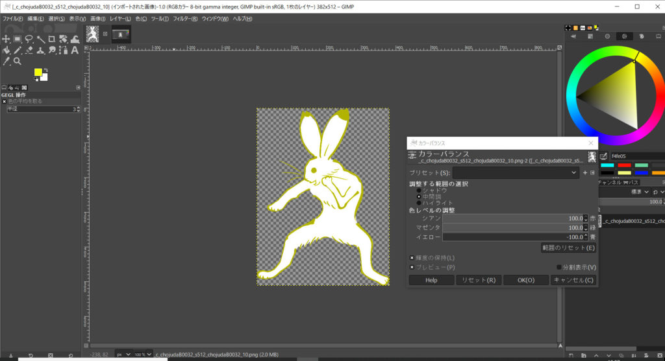This screenshot has width=665, height=361.
Task: Open the Edit menu (編集)
Action: point(35,19)
